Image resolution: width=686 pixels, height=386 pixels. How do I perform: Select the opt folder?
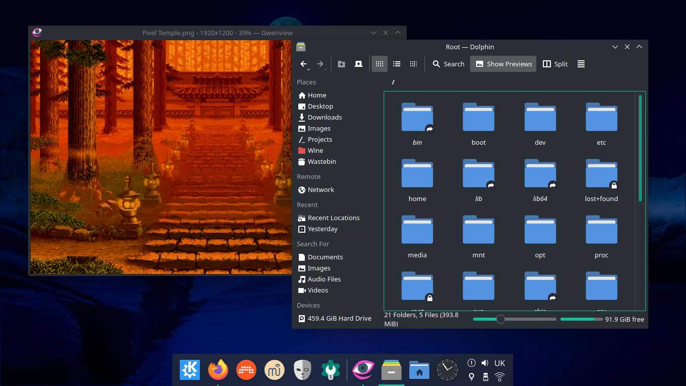(540, 237)
